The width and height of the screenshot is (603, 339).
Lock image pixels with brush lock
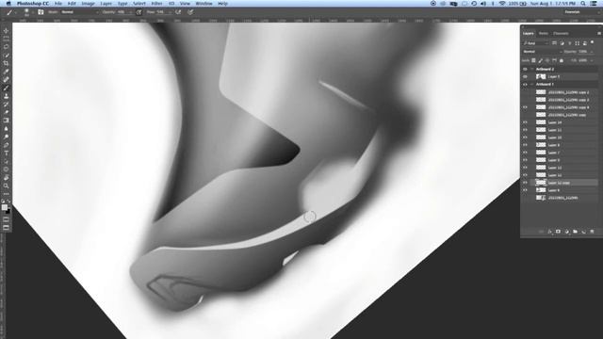[540, 60]
